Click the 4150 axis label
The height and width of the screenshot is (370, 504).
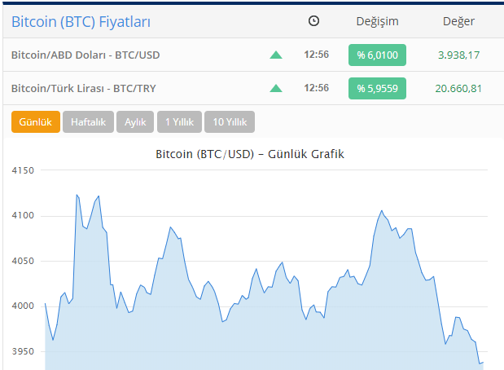point(23,170)
